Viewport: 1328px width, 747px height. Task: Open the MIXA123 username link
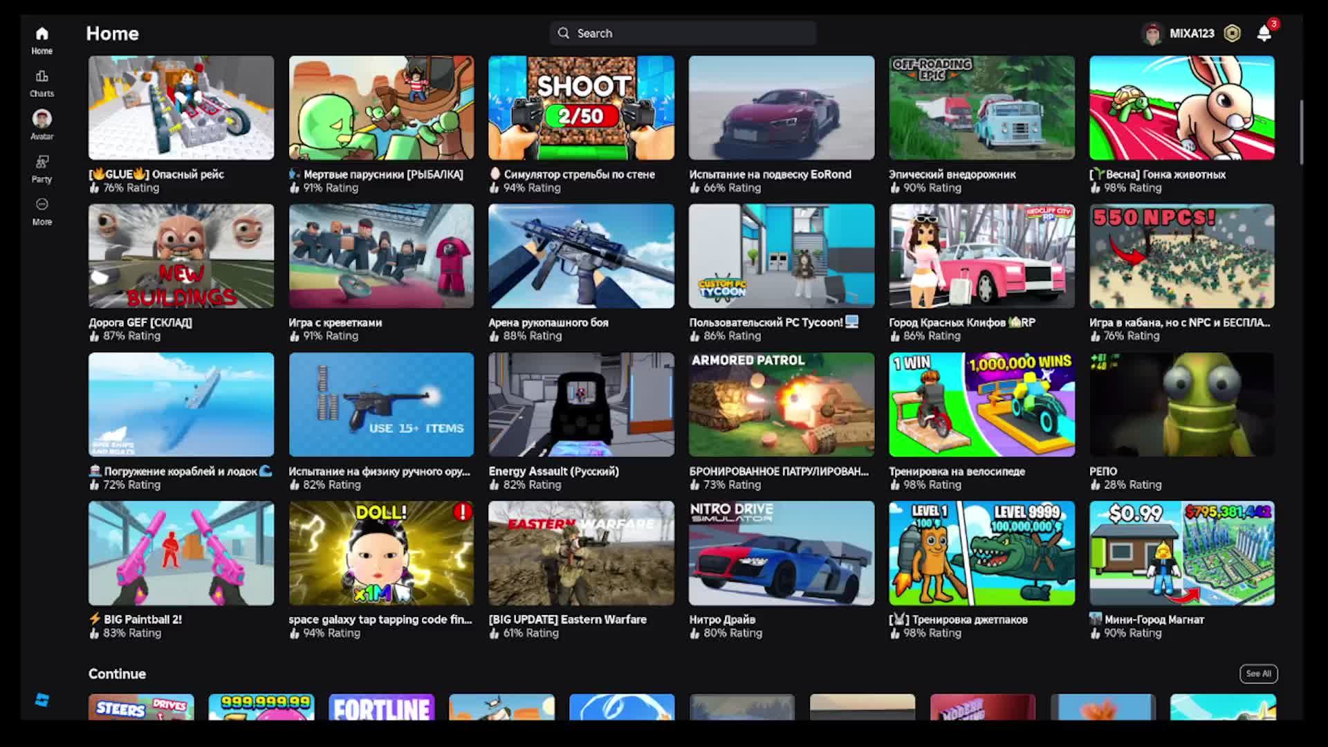coord(1192,33)
